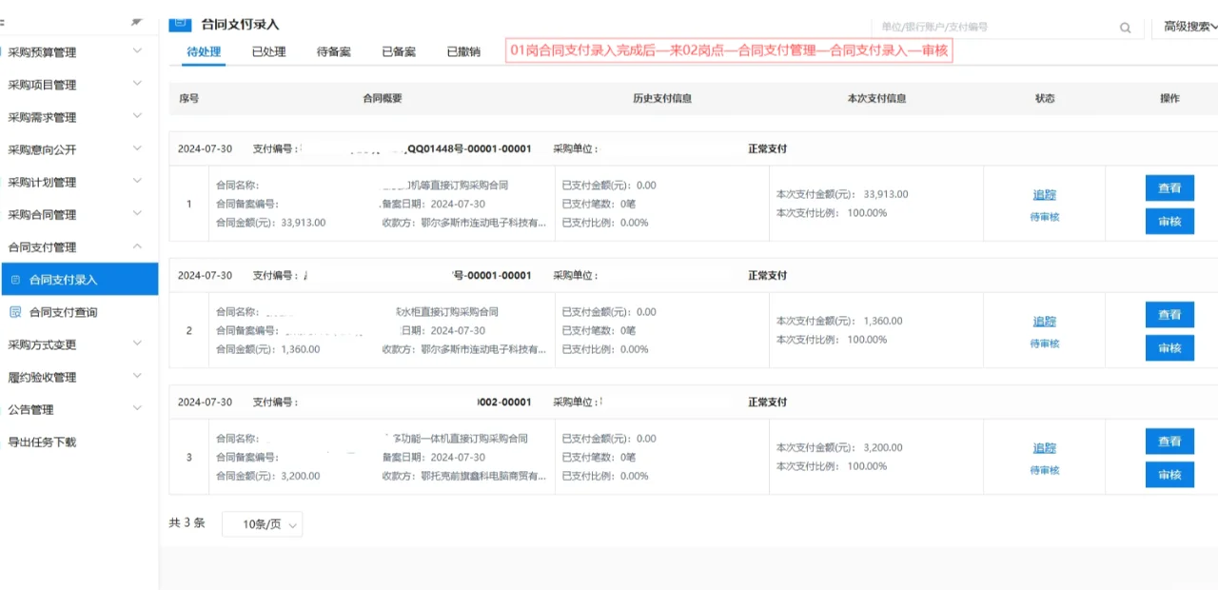This screenshot has width=1218, height=609.
Task: Click 追踪 link in row 3
Action: [x=1045, y=447]
